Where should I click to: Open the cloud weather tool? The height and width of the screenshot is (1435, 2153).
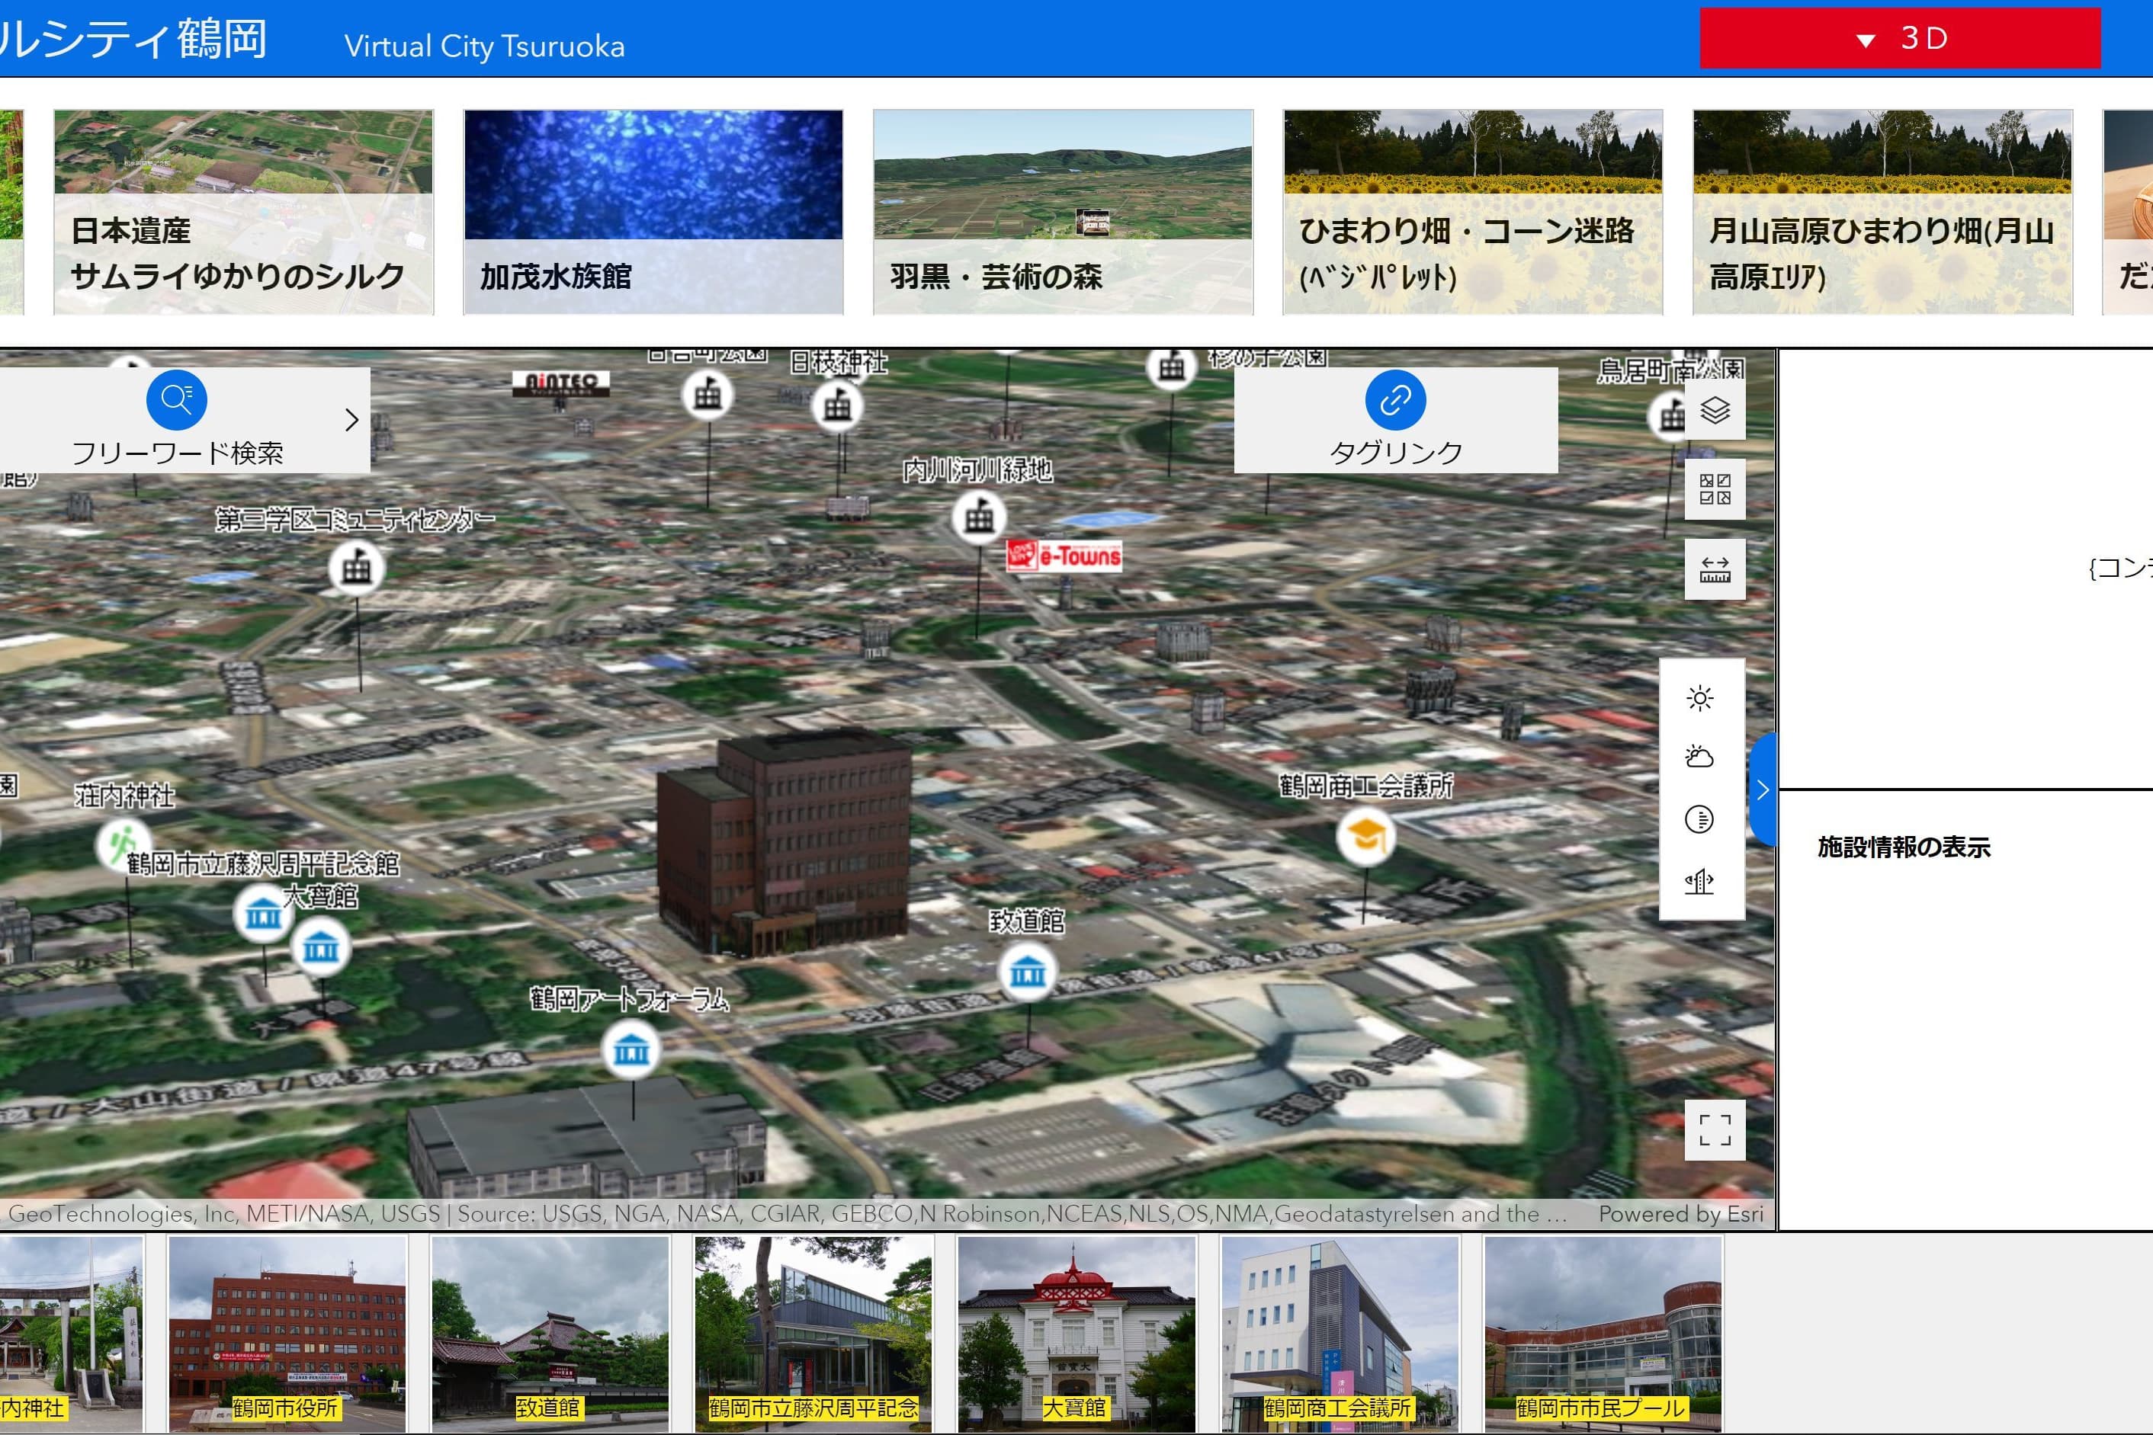click(1700, 757)
